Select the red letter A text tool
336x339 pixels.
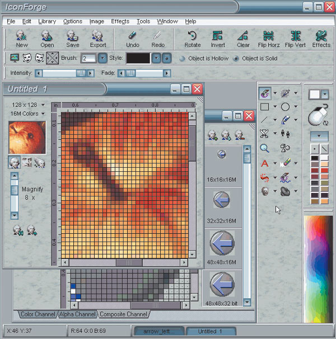[x=264, y=163]
